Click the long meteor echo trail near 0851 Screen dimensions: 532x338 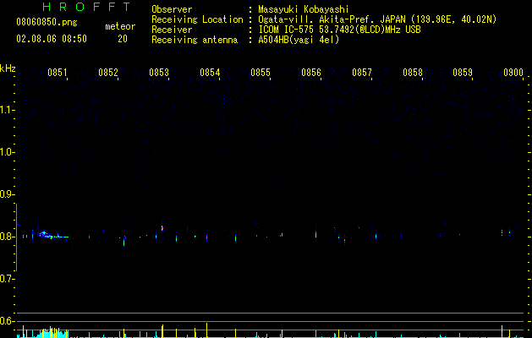[x=53, y=235]
